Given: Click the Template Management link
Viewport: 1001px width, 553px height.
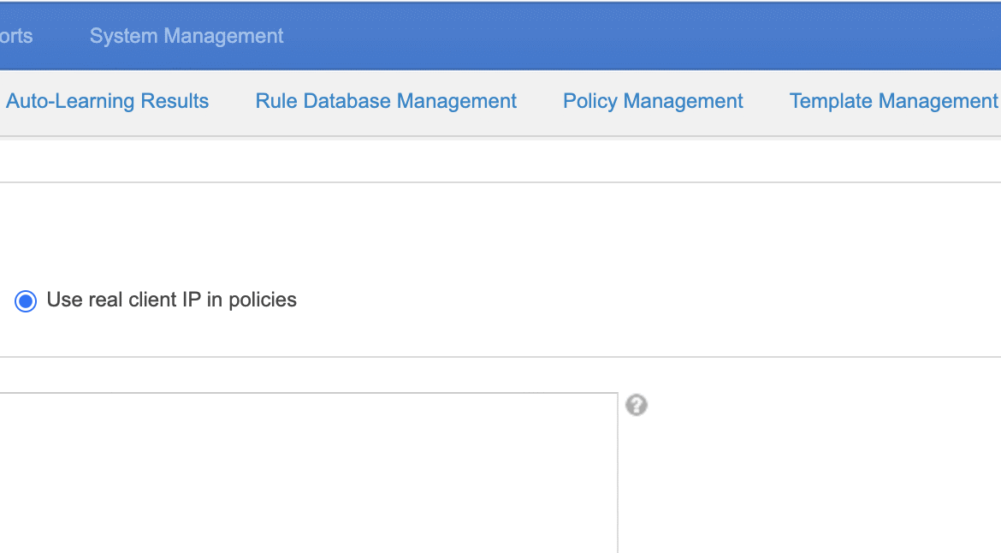Looking at the screenshot, I should pos(892,101).
